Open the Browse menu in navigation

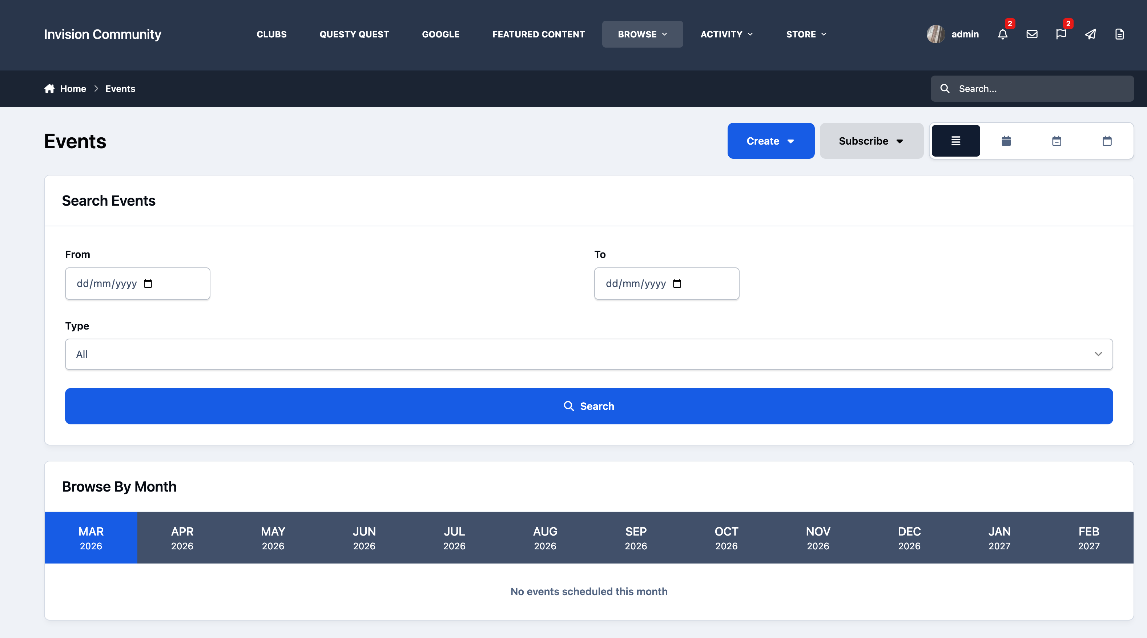tap(642, 34)
